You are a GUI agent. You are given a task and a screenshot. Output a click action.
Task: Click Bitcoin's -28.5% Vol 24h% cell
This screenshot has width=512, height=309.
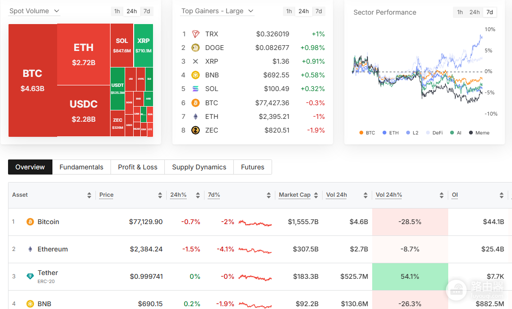coord(410,222)
